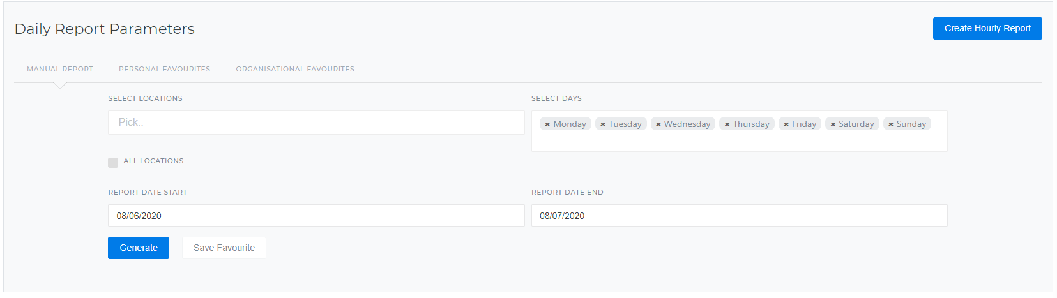Switch to the Manual Report tab
The width and height of the screenshot is (1057, 298).
coord(60,69)
